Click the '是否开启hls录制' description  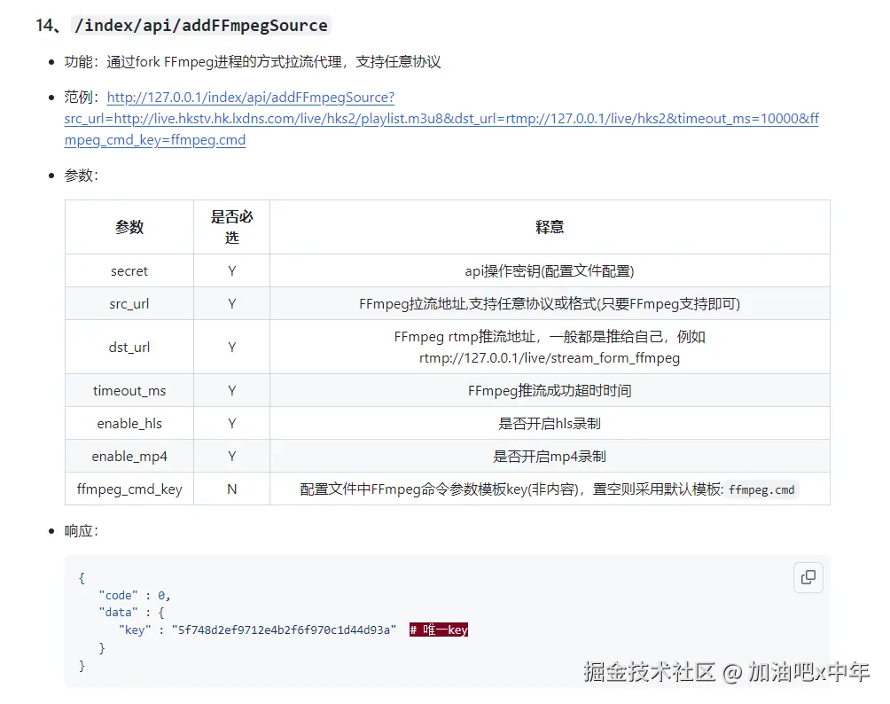click(550, 424)
